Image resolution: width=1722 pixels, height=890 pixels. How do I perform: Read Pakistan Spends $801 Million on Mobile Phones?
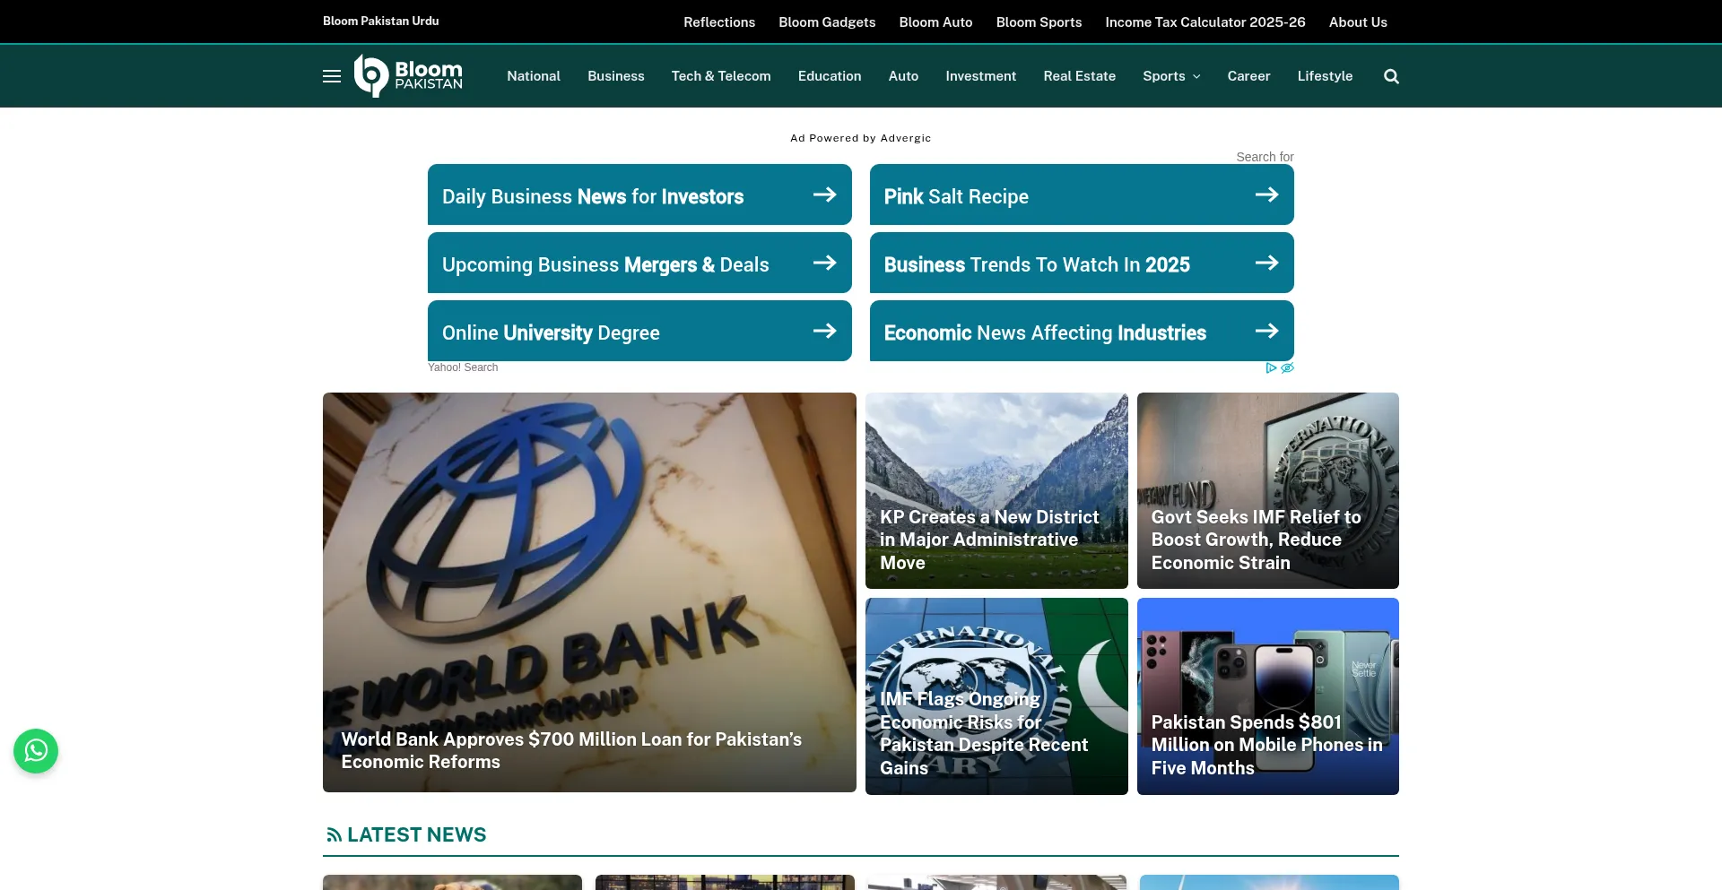tap(1266, 745)
